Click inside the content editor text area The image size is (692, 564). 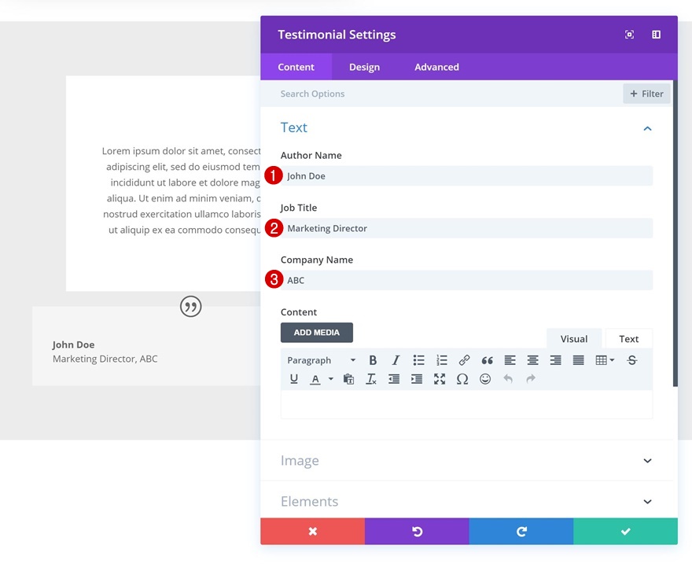click(467, 404)
